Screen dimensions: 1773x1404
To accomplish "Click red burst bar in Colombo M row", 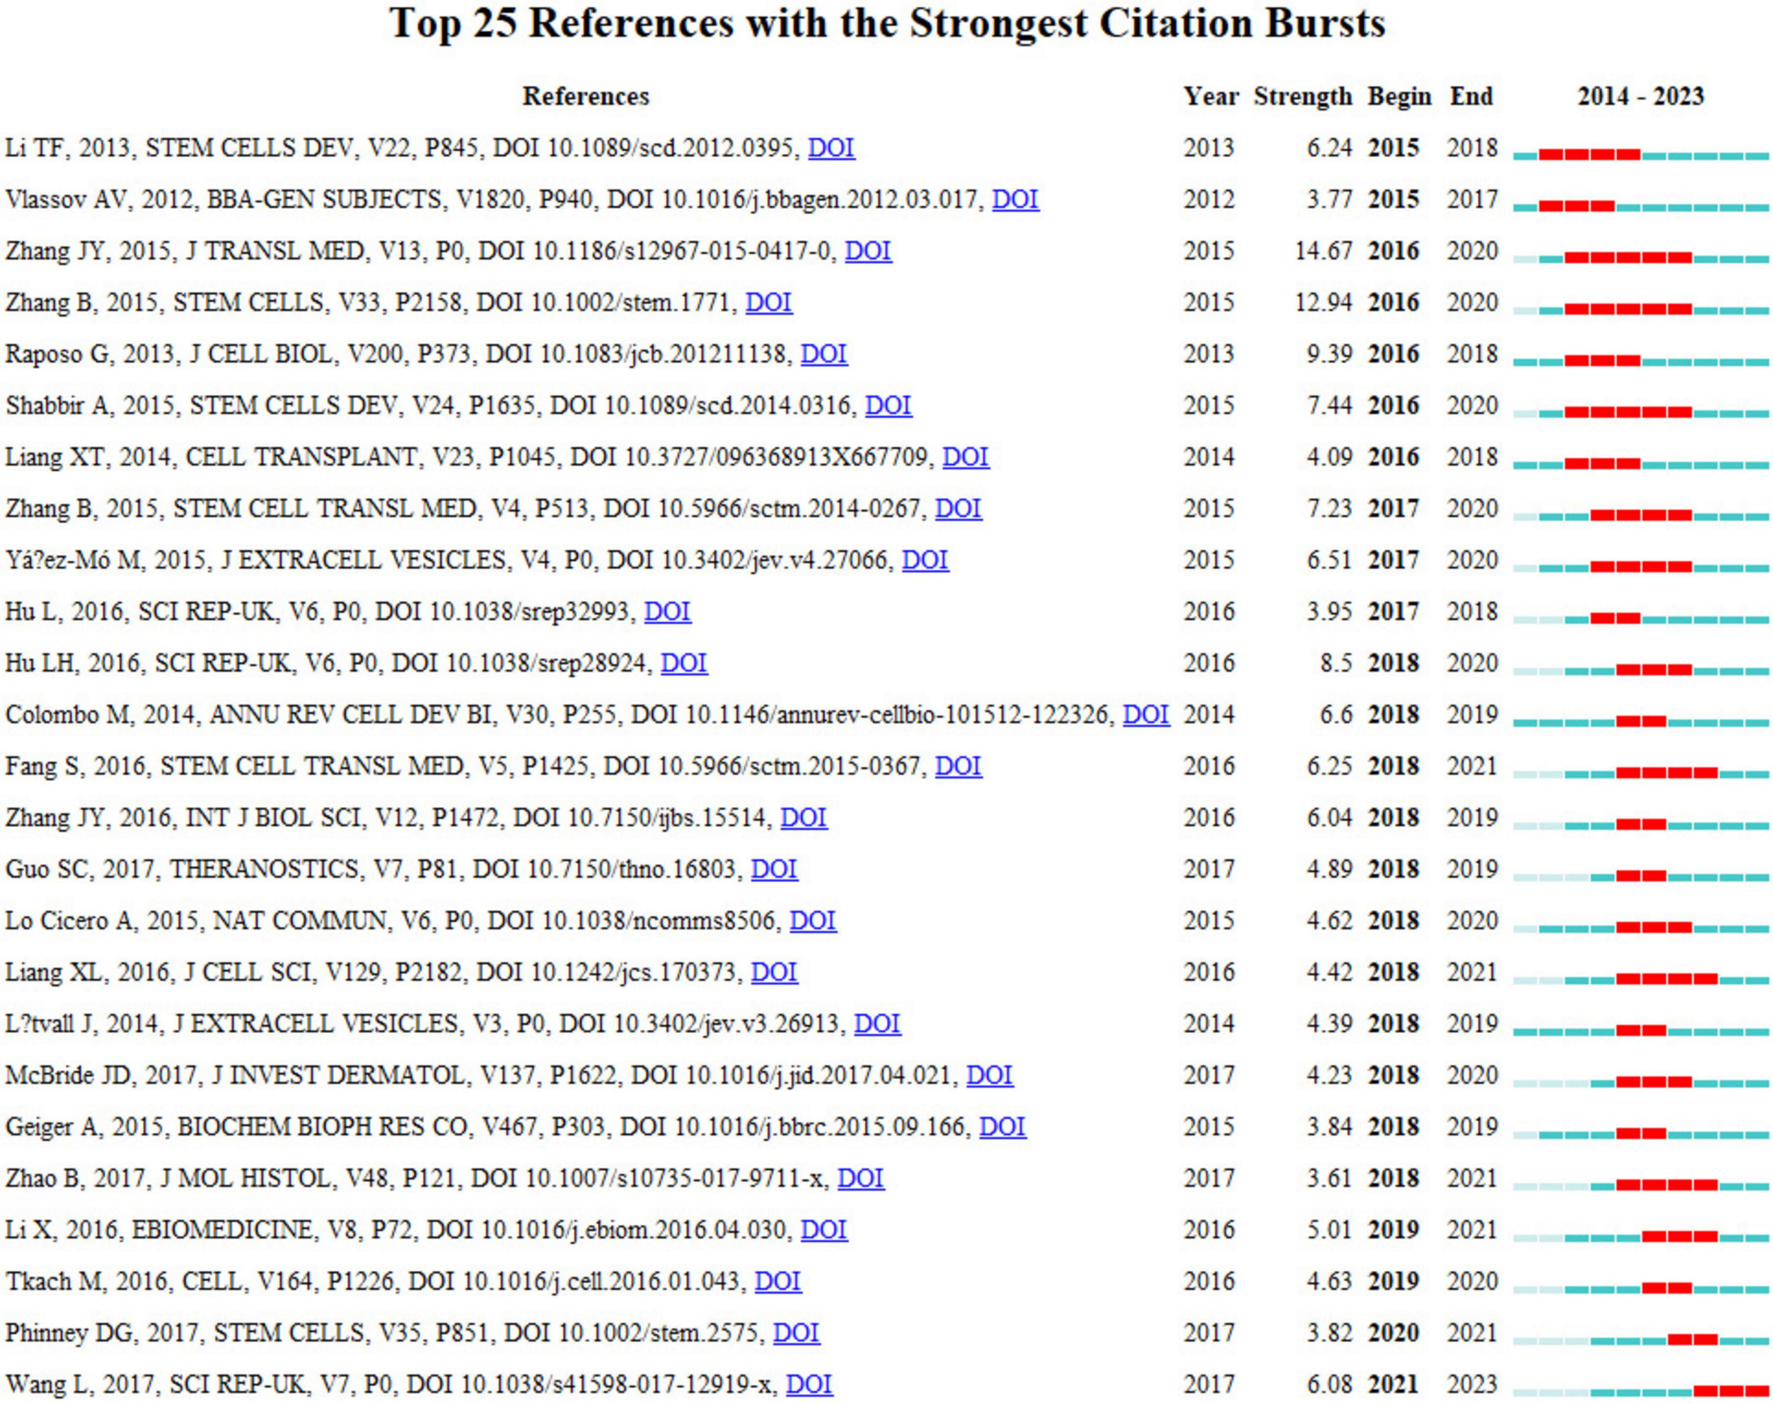I will point(1640,721).
